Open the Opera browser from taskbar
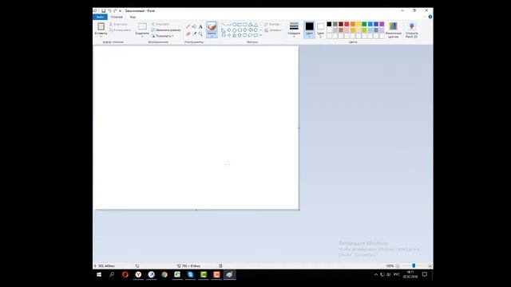This screenshot has width=511, height=287. (125, 274)
